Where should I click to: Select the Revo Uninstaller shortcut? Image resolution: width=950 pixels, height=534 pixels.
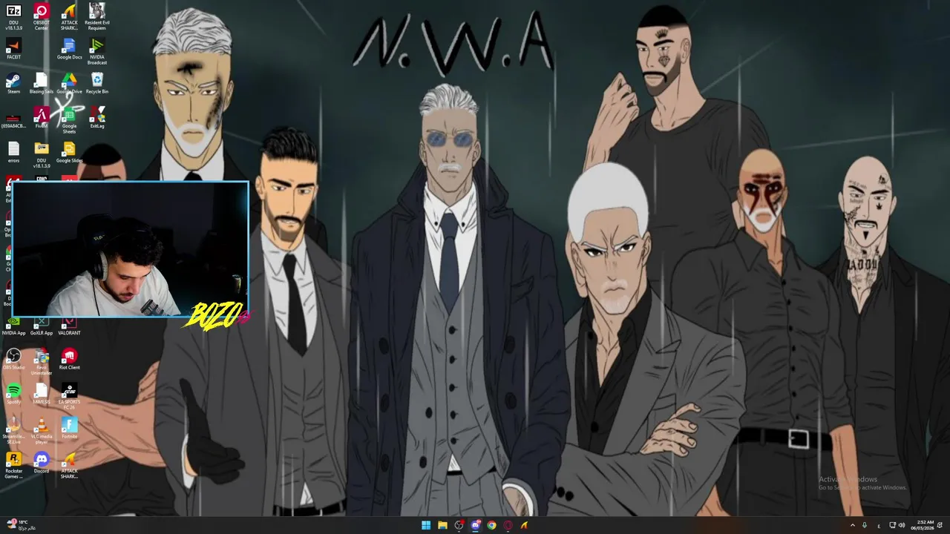[x=42, y=362]
